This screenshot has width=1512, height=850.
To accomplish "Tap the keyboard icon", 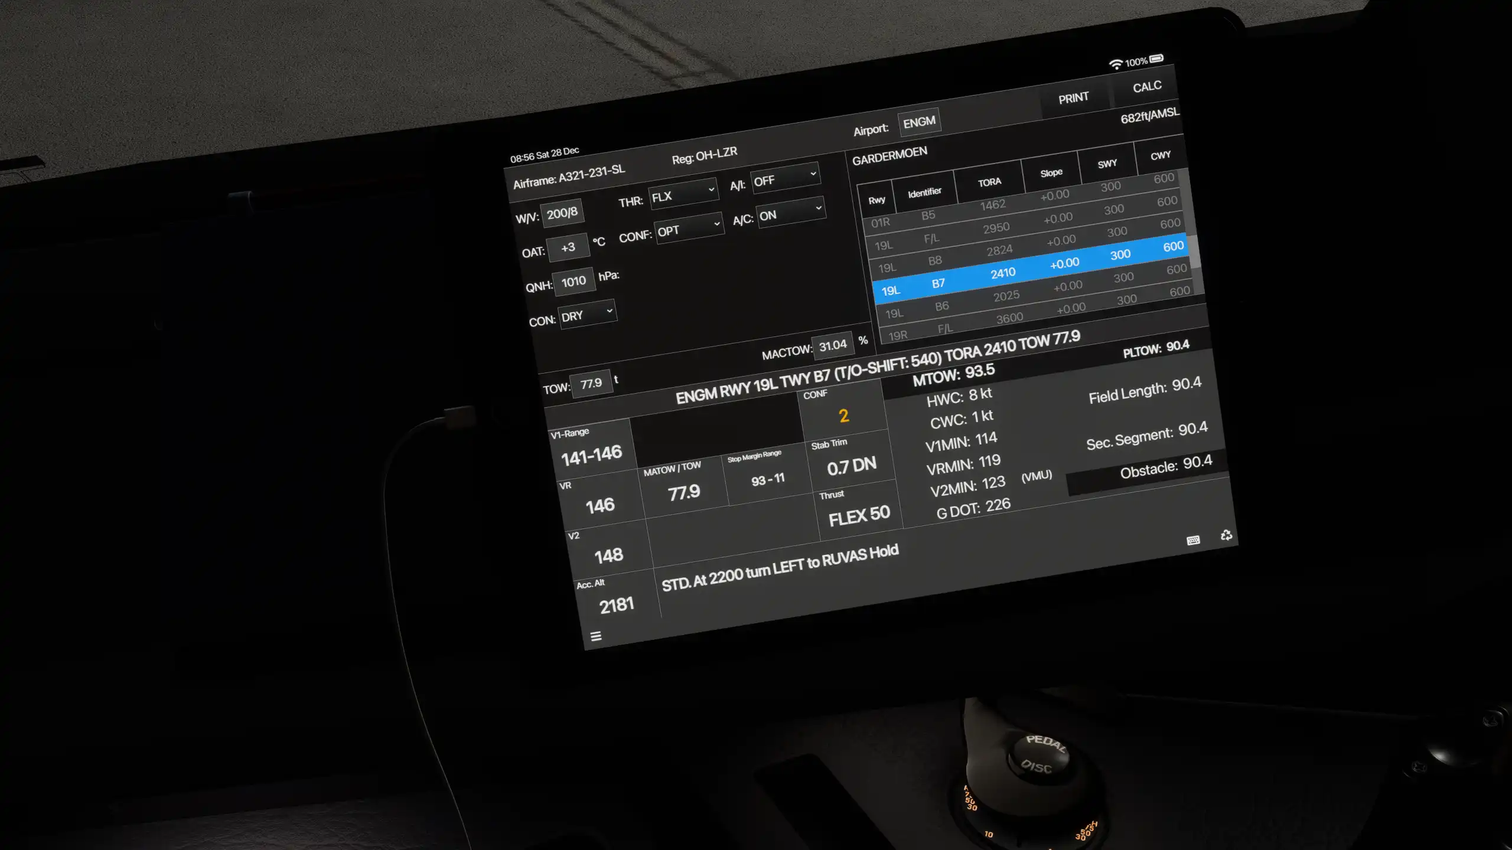I will [x=1193, y=540].
